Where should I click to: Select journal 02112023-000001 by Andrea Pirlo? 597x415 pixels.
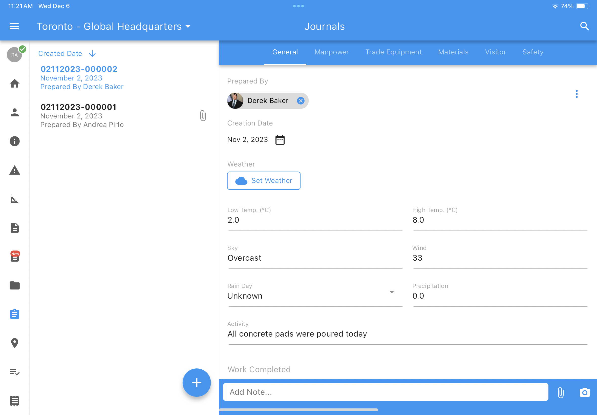tap(82, 115)
